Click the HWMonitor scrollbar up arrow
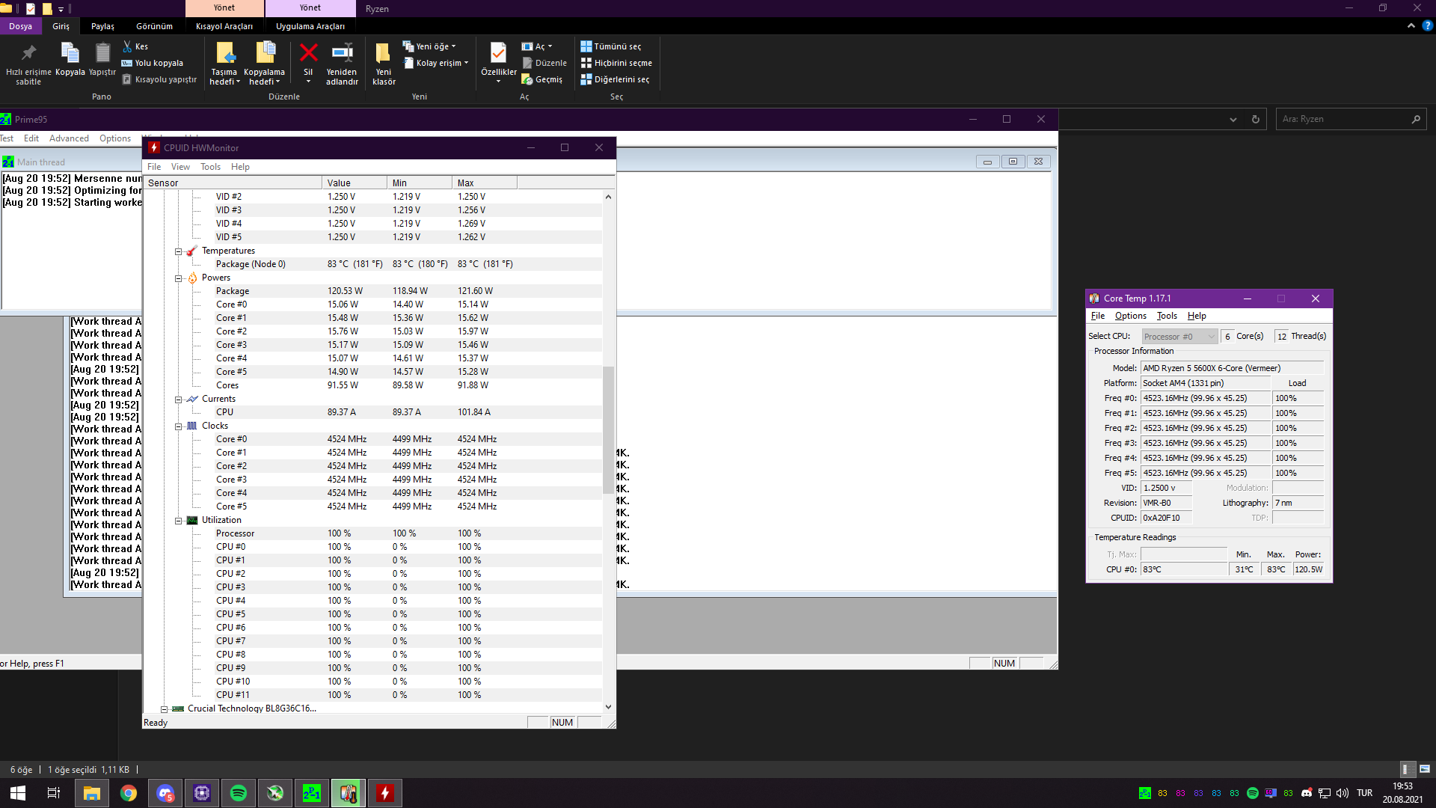This screenshot has width=1436, height=808. (608, 197)
